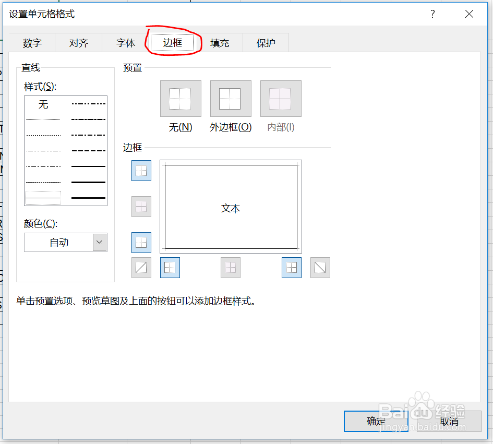Switch to the 数字 tab

(x=32, y=43)
